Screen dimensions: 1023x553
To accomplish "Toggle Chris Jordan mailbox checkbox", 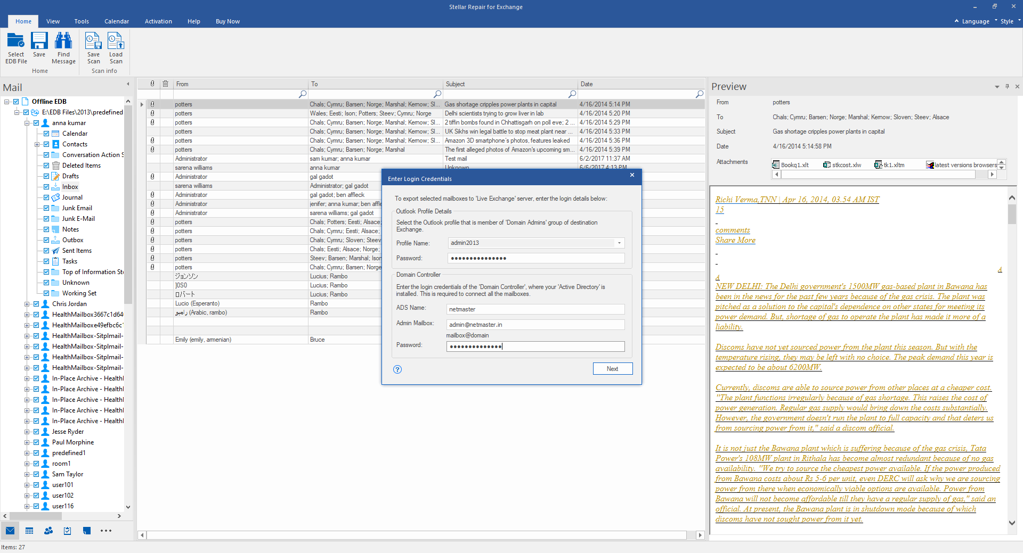I will point(36,304).
